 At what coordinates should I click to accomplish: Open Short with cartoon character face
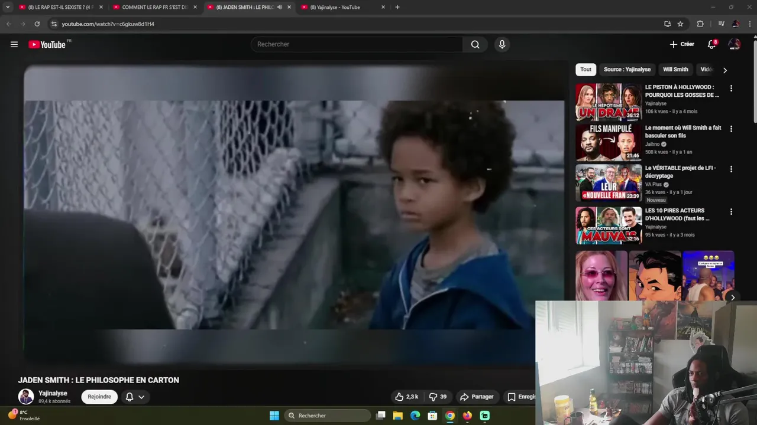coord(655,276)
